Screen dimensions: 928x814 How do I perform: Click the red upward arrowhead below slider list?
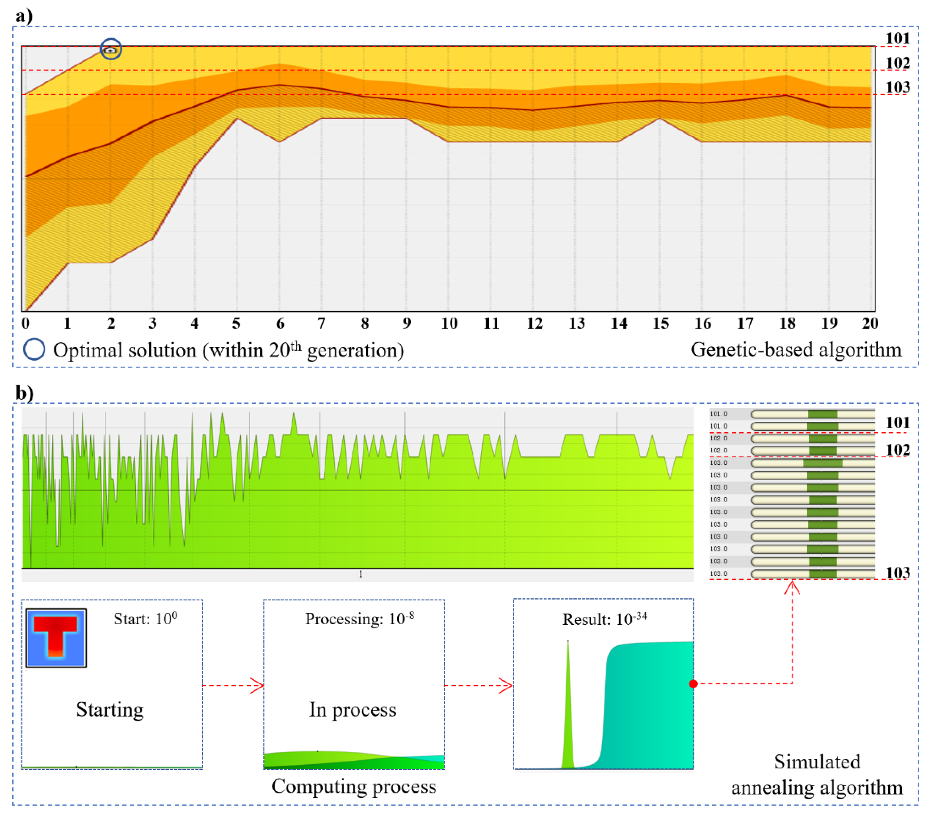(792, 587)
